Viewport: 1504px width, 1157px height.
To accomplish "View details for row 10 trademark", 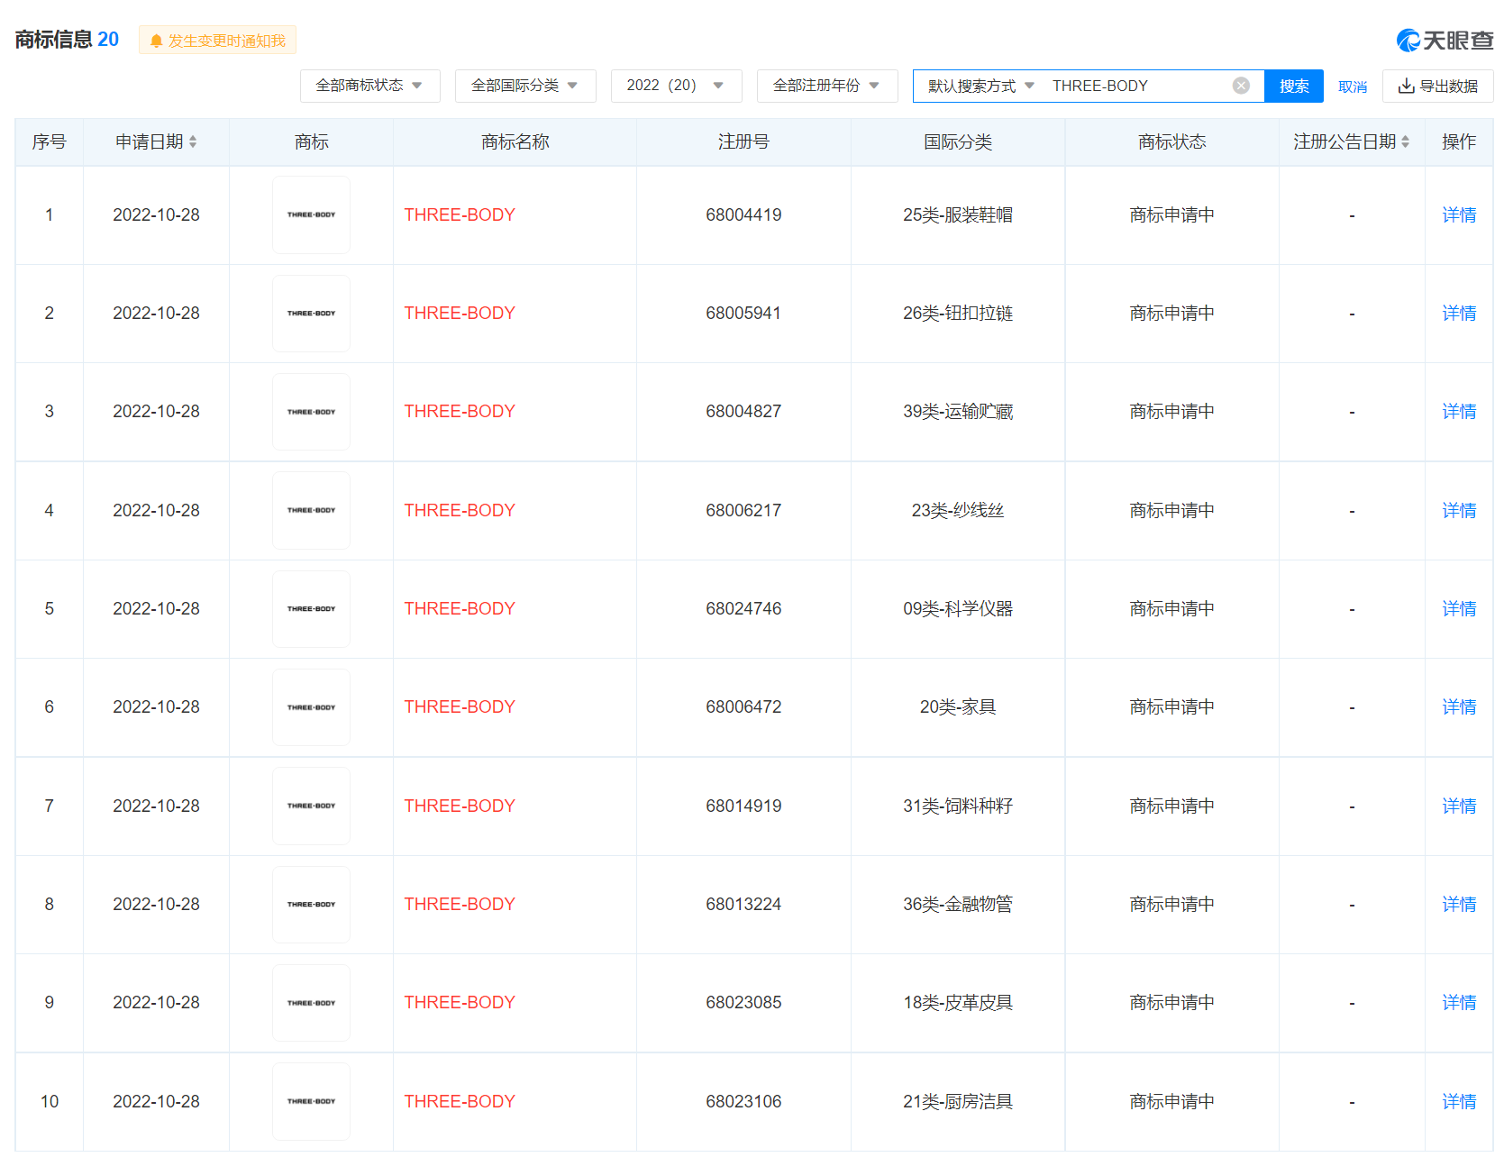I will pos(1458,1101).
